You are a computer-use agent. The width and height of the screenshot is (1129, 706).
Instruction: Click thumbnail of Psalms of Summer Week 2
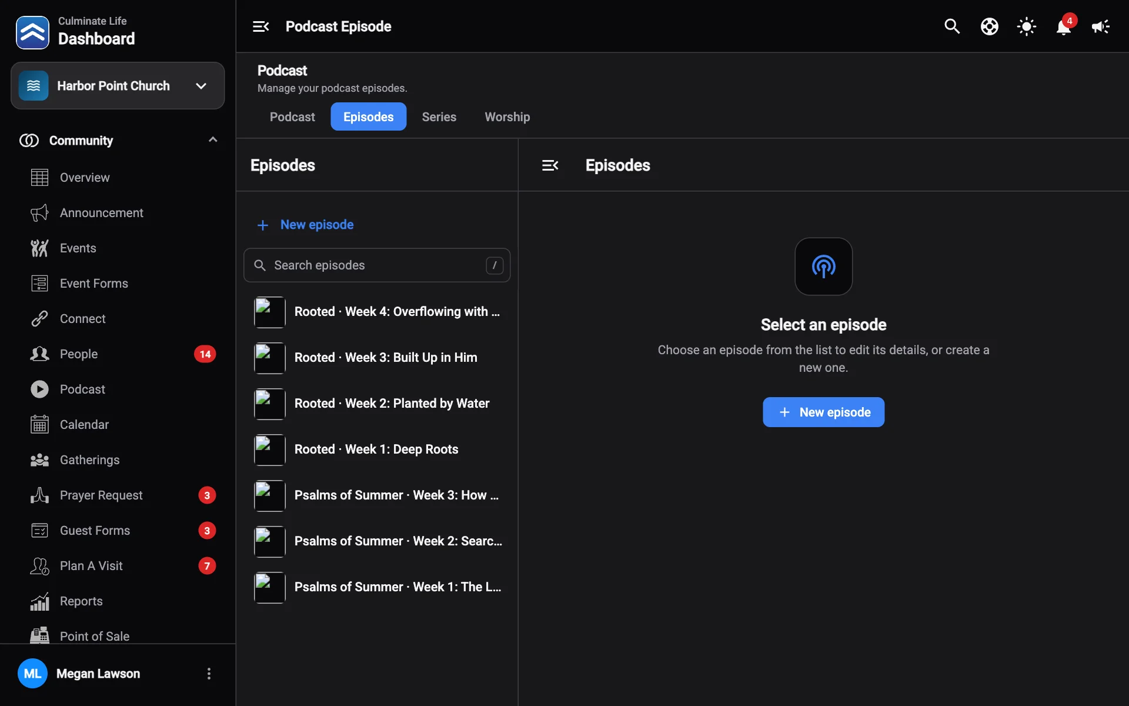270,542
